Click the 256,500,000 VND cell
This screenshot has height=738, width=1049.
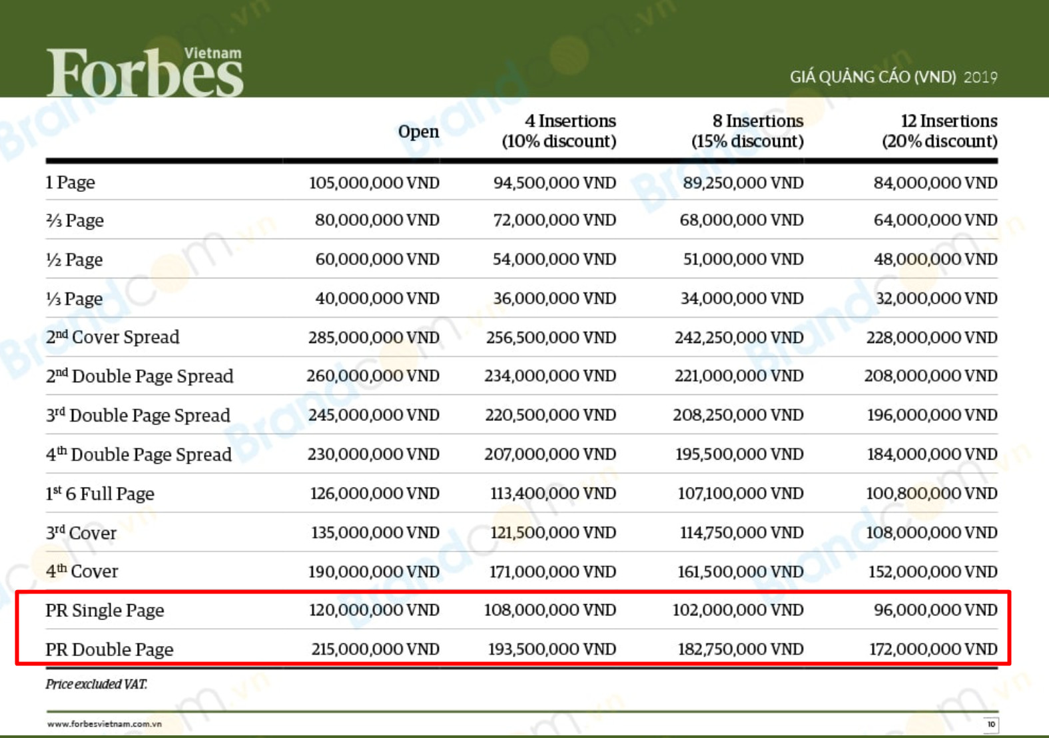coord(551,338)
